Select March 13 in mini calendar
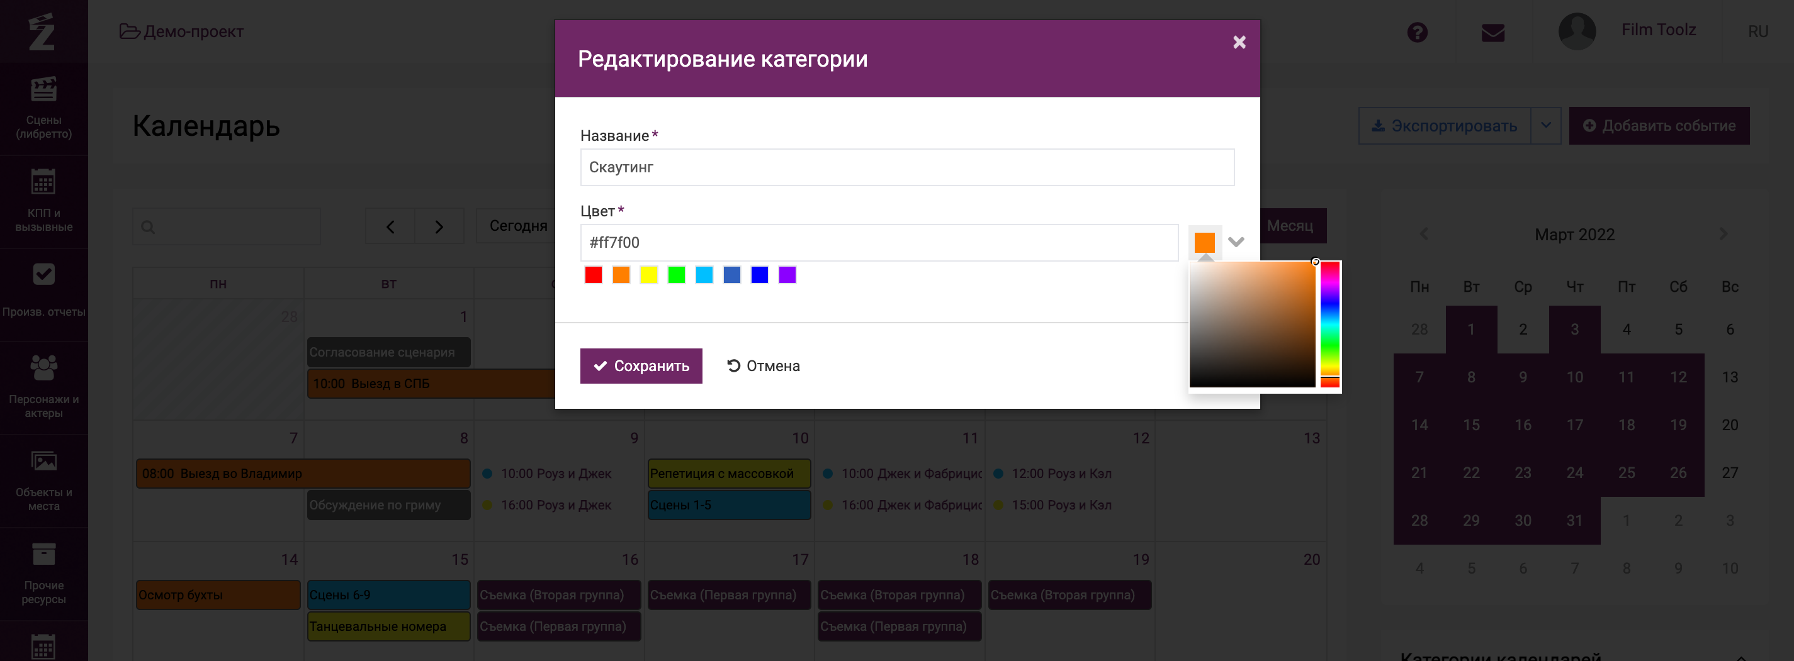This screenshot has height=661, width=1794. 1730,377
